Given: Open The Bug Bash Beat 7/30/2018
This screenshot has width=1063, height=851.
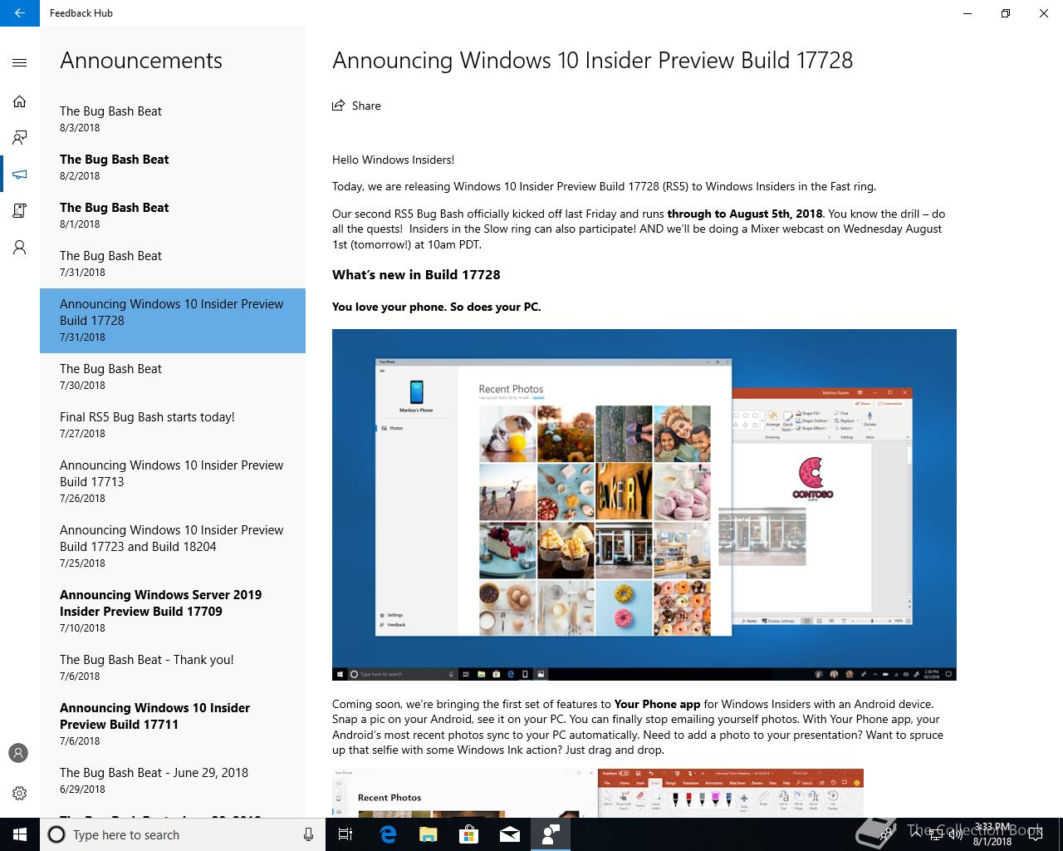Looking at the screenshot, I should tap(173, 377).
